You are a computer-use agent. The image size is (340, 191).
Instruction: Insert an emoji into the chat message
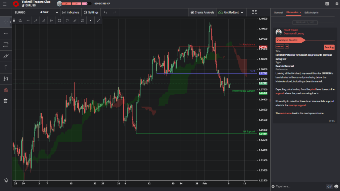pyautogui.click(x=336, y=186)
